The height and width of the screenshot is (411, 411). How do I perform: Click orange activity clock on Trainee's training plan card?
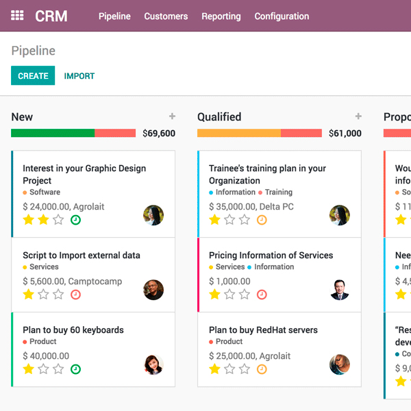[262, 220]
